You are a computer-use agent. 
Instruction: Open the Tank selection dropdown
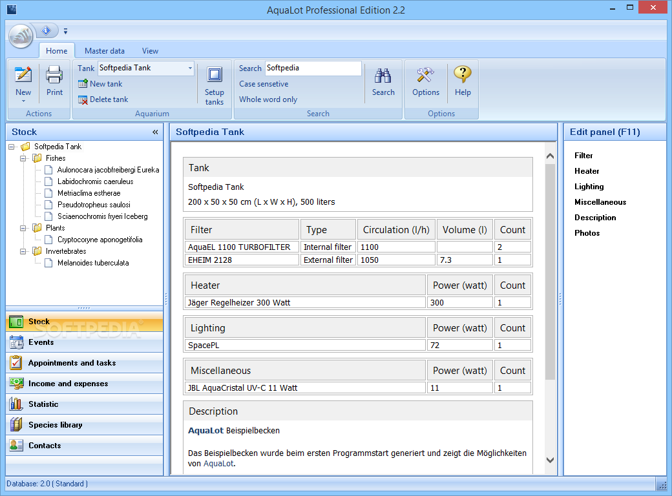(x=190, y=68)
